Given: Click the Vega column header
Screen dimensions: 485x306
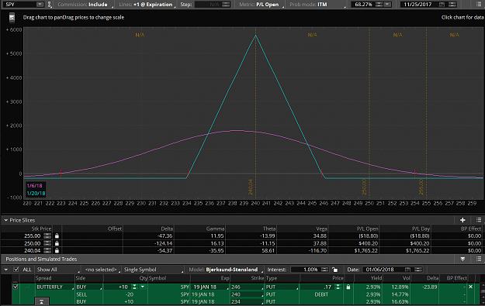Looking at the screenshot, I should pos(321,229).
